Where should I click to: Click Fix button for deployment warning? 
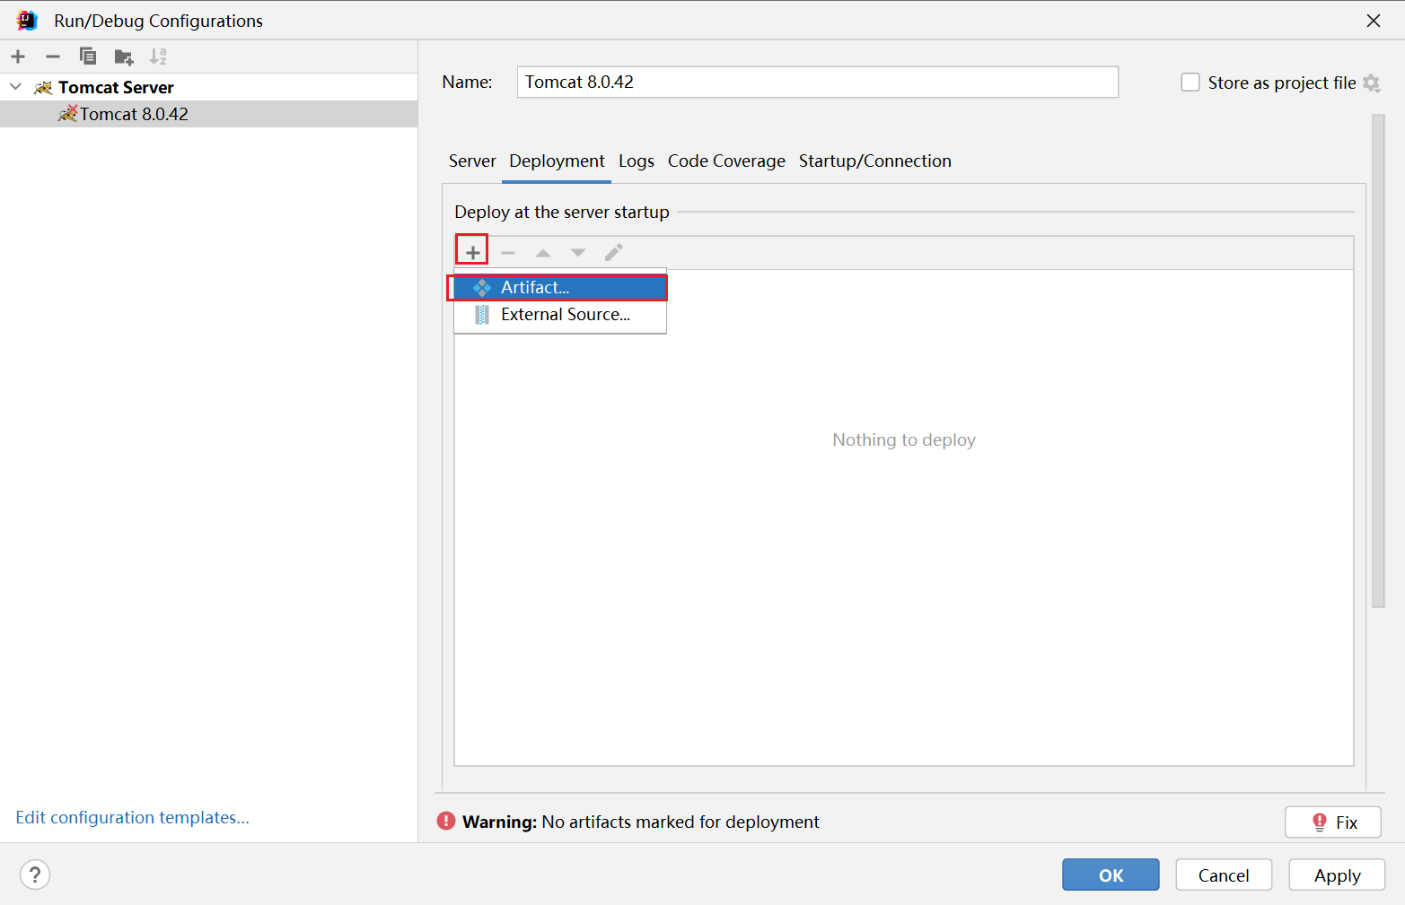[x=1332, y=822]
